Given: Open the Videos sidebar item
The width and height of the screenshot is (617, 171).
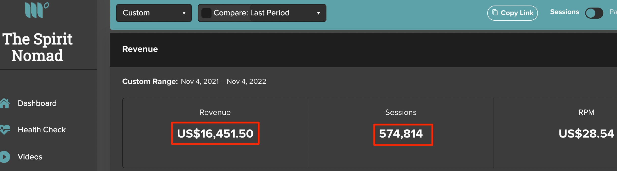Looking at the screenshot, I should tap(30, 157).
